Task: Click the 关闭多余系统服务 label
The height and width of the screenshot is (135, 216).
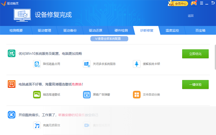Action: point(104,64)
